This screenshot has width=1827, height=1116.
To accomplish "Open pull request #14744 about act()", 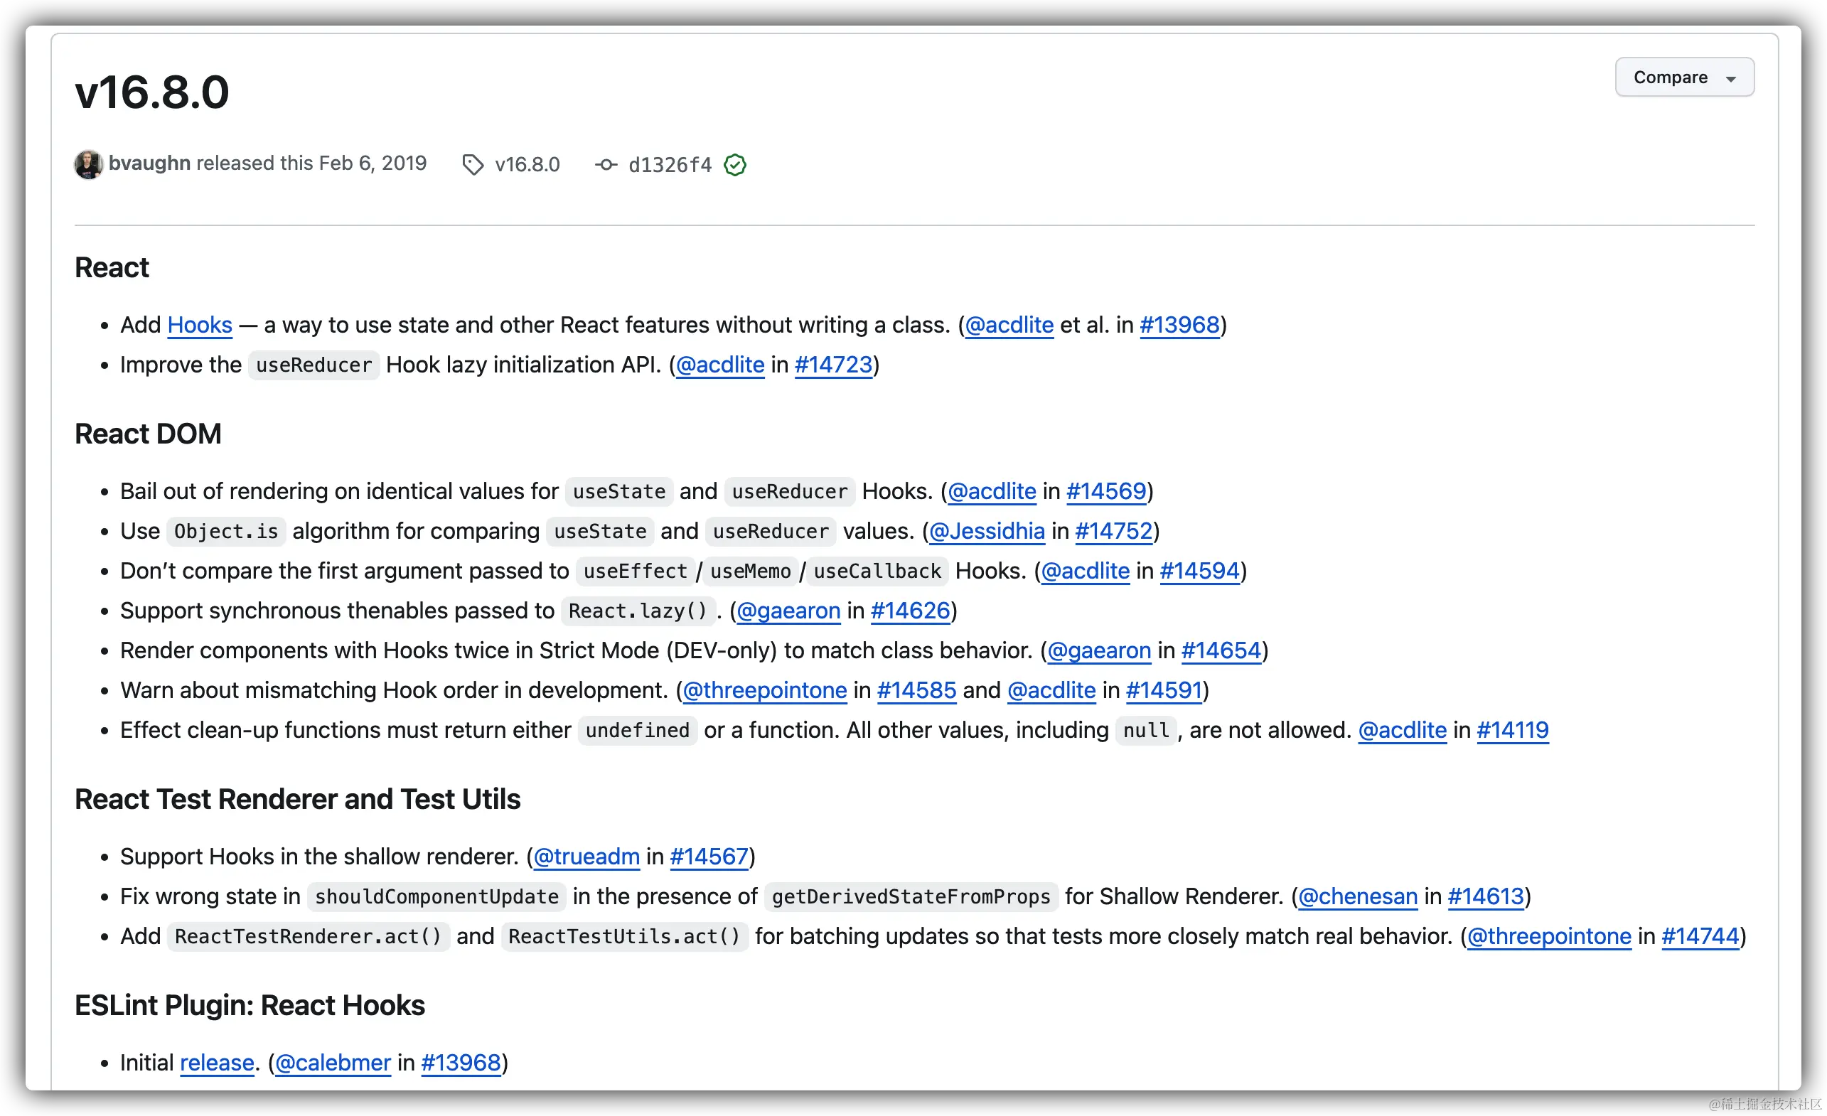I will (1700, 936).
